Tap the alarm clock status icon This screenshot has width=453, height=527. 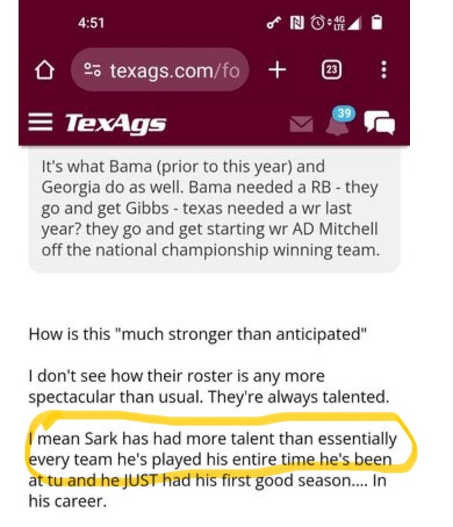(318, 23)
